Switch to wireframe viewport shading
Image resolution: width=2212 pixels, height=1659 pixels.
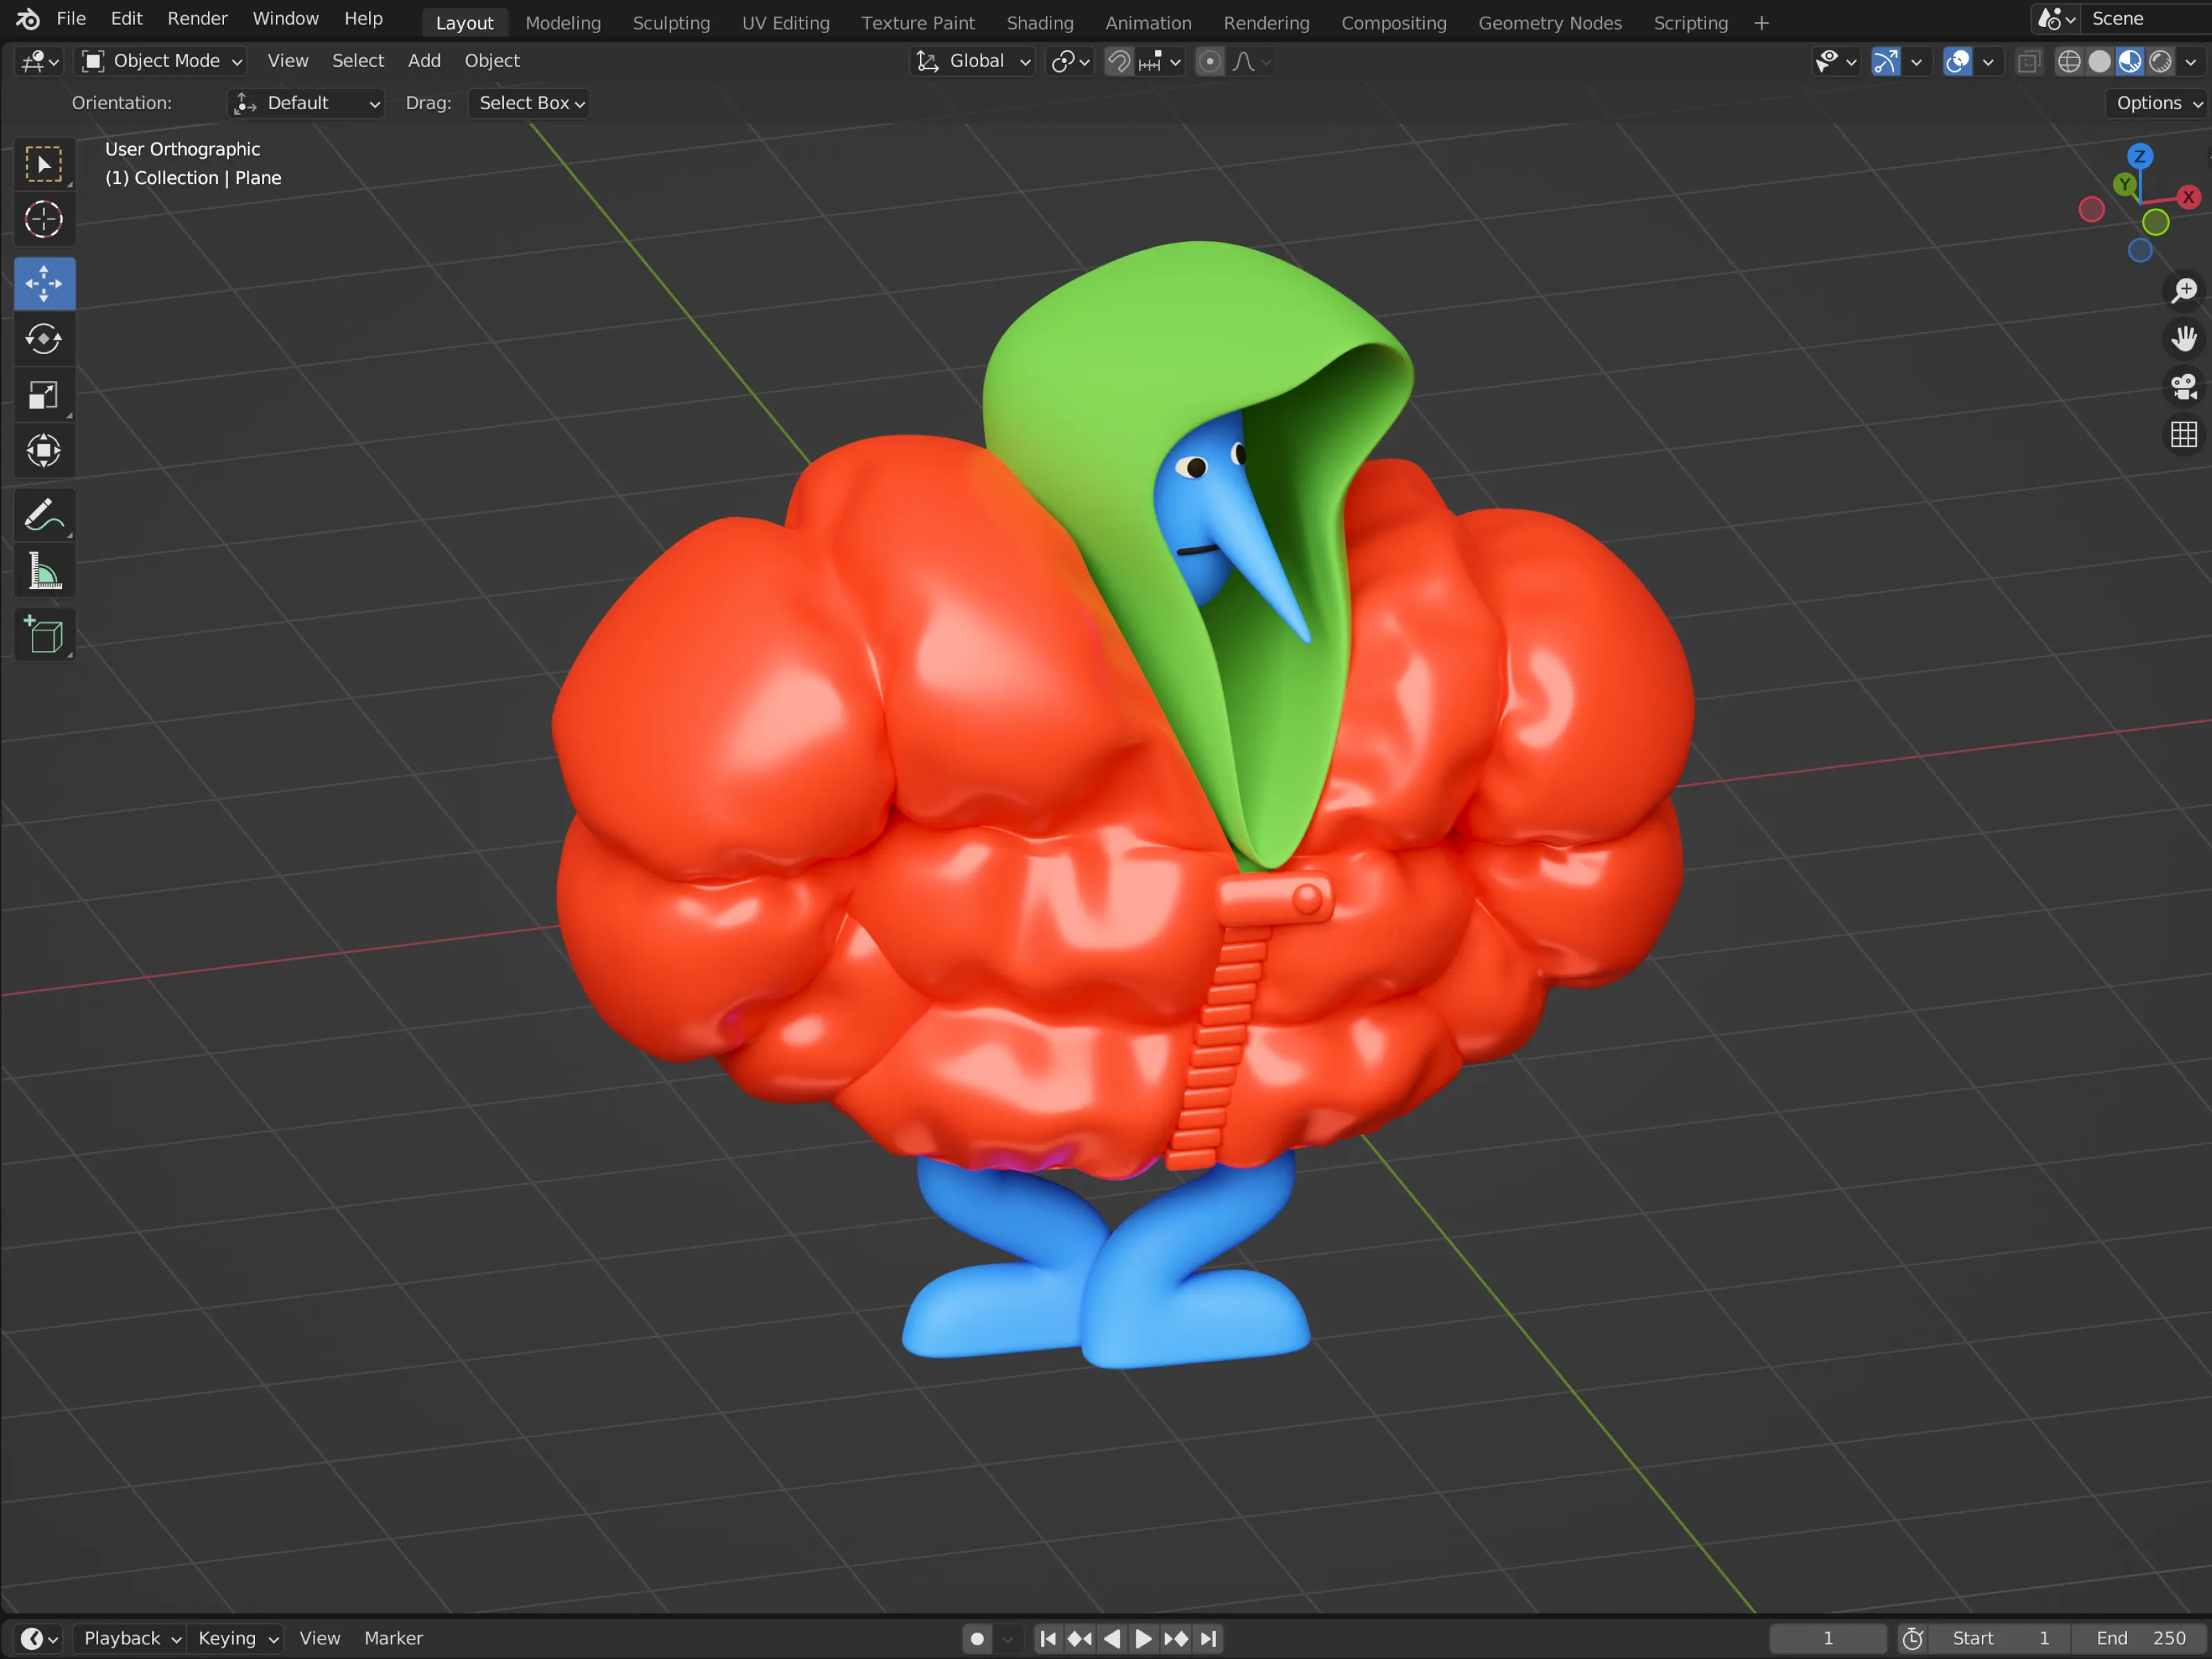click(x=2069, y=62)
